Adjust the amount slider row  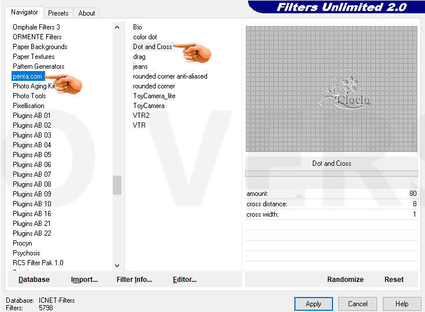click(x=331, y=194)
